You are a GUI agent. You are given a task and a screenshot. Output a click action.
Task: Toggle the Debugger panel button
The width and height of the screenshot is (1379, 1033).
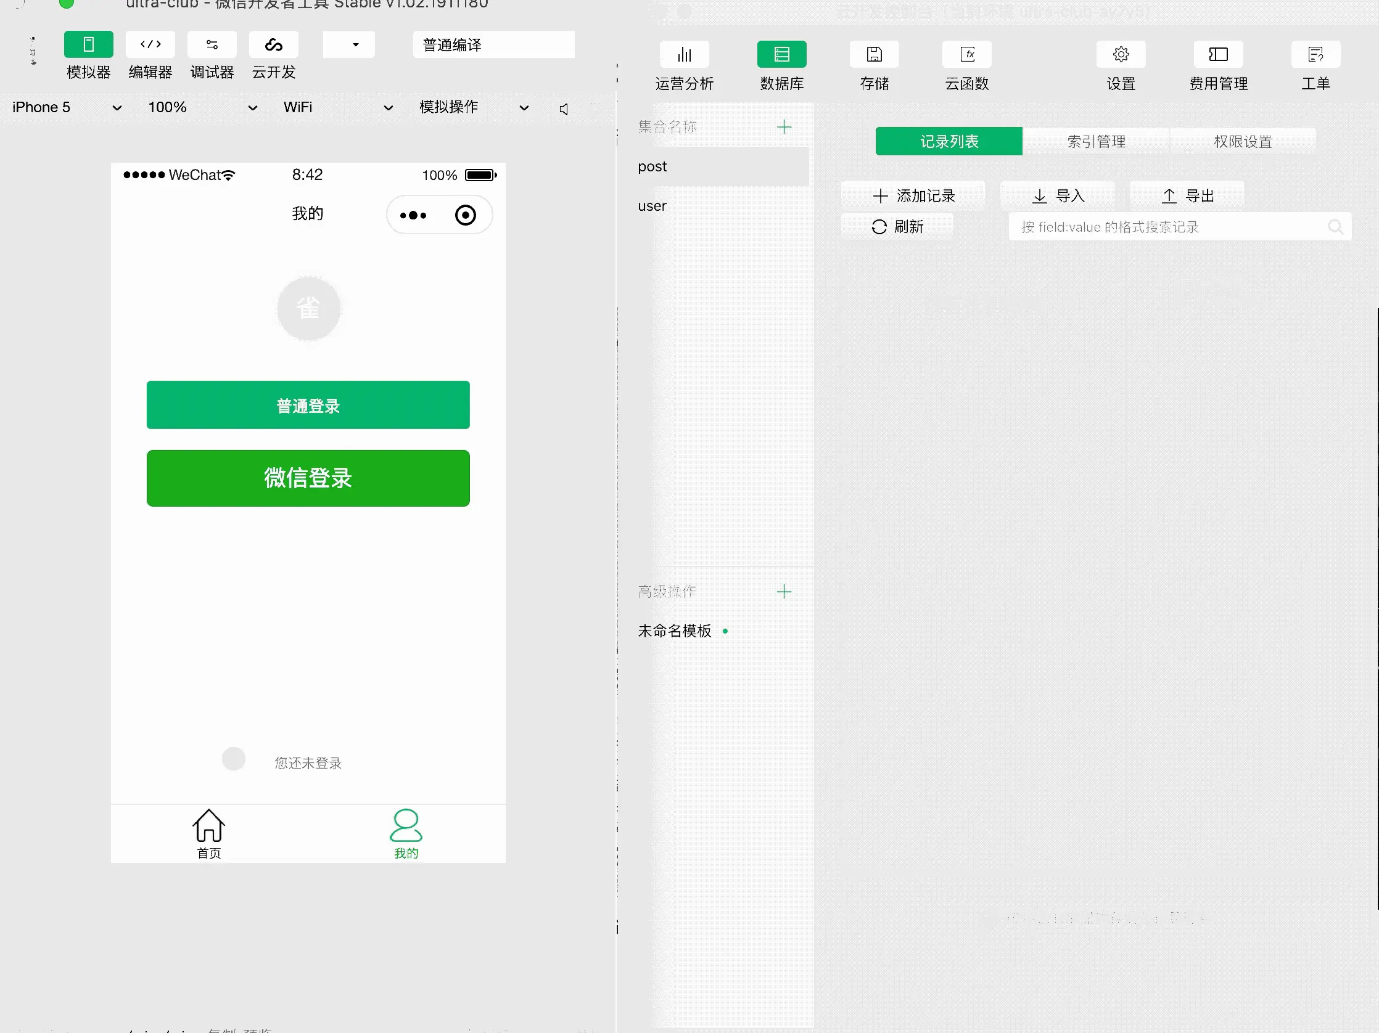pyautogui.click(x=212, y=44)
